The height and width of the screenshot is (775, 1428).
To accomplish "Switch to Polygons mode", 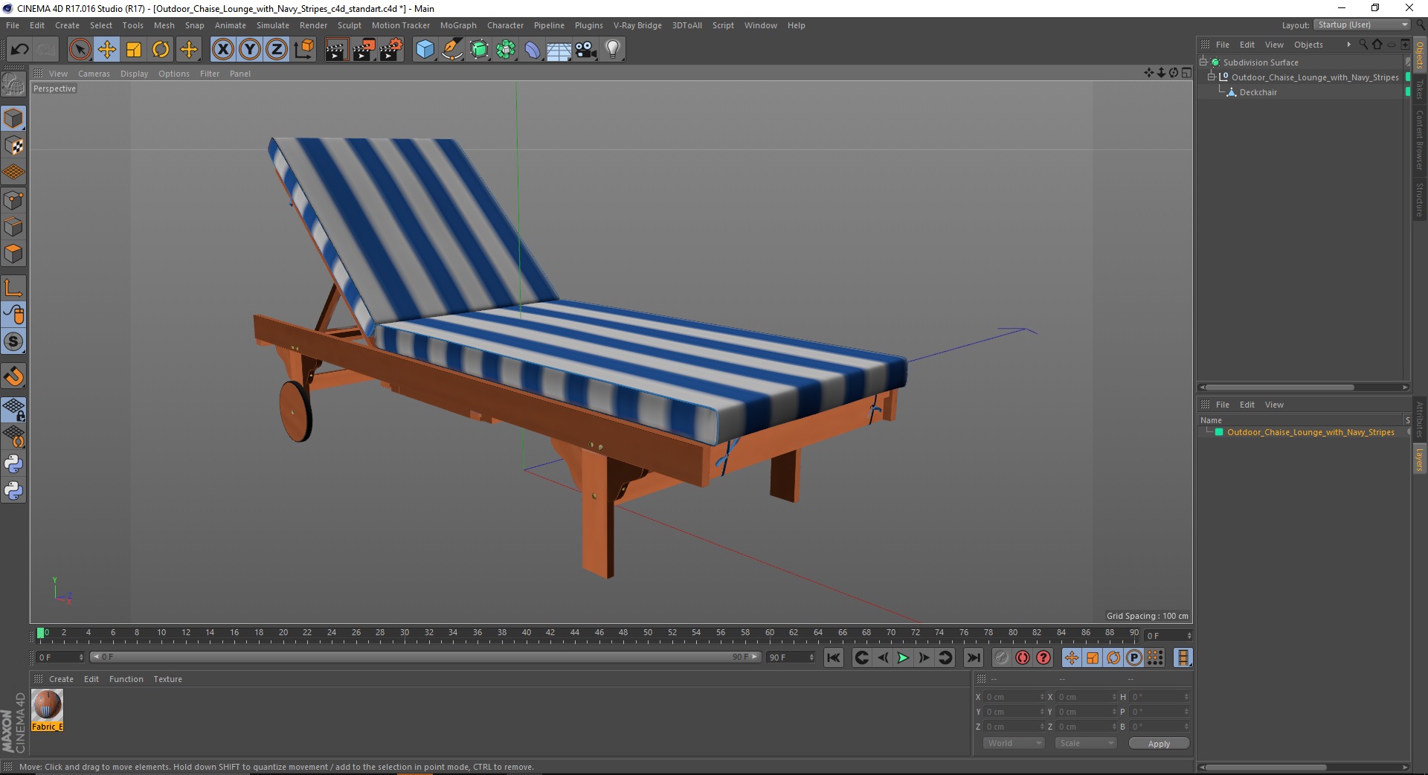I will tap(13, 254).
